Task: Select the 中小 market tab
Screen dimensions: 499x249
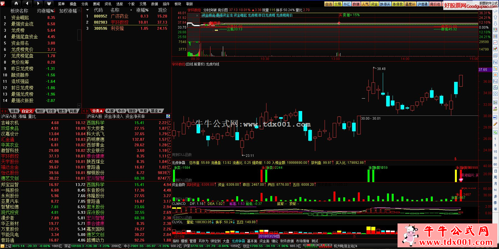Action: point(121,111)
